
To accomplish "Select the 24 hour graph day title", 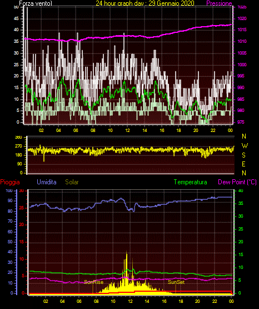I will click(145, 3).
